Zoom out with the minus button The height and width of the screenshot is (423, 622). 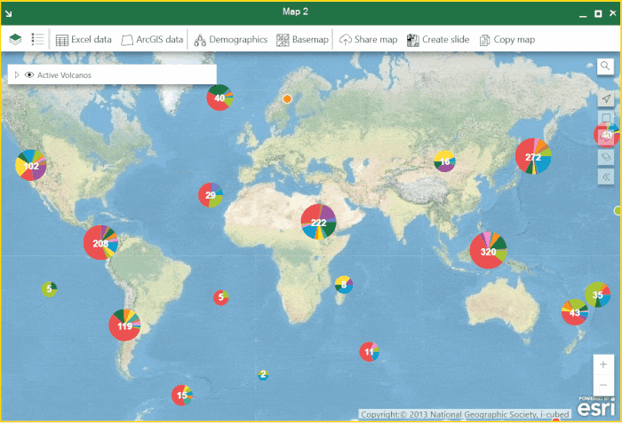(603, 385)
